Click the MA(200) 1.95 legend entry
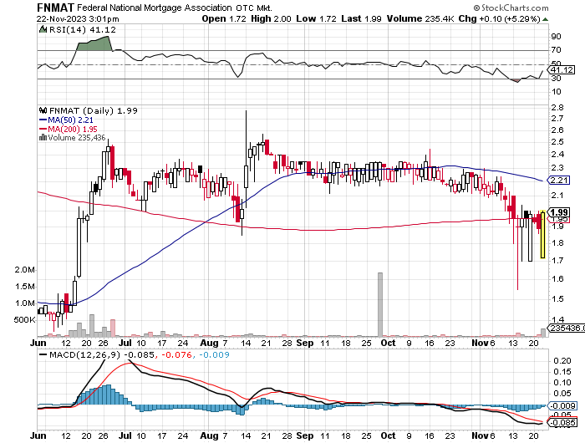Viewport: 585px width, 443px height. point(68,129)
